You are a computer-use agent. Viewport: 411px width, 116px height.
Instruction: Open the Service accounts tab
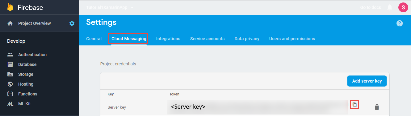208,39
